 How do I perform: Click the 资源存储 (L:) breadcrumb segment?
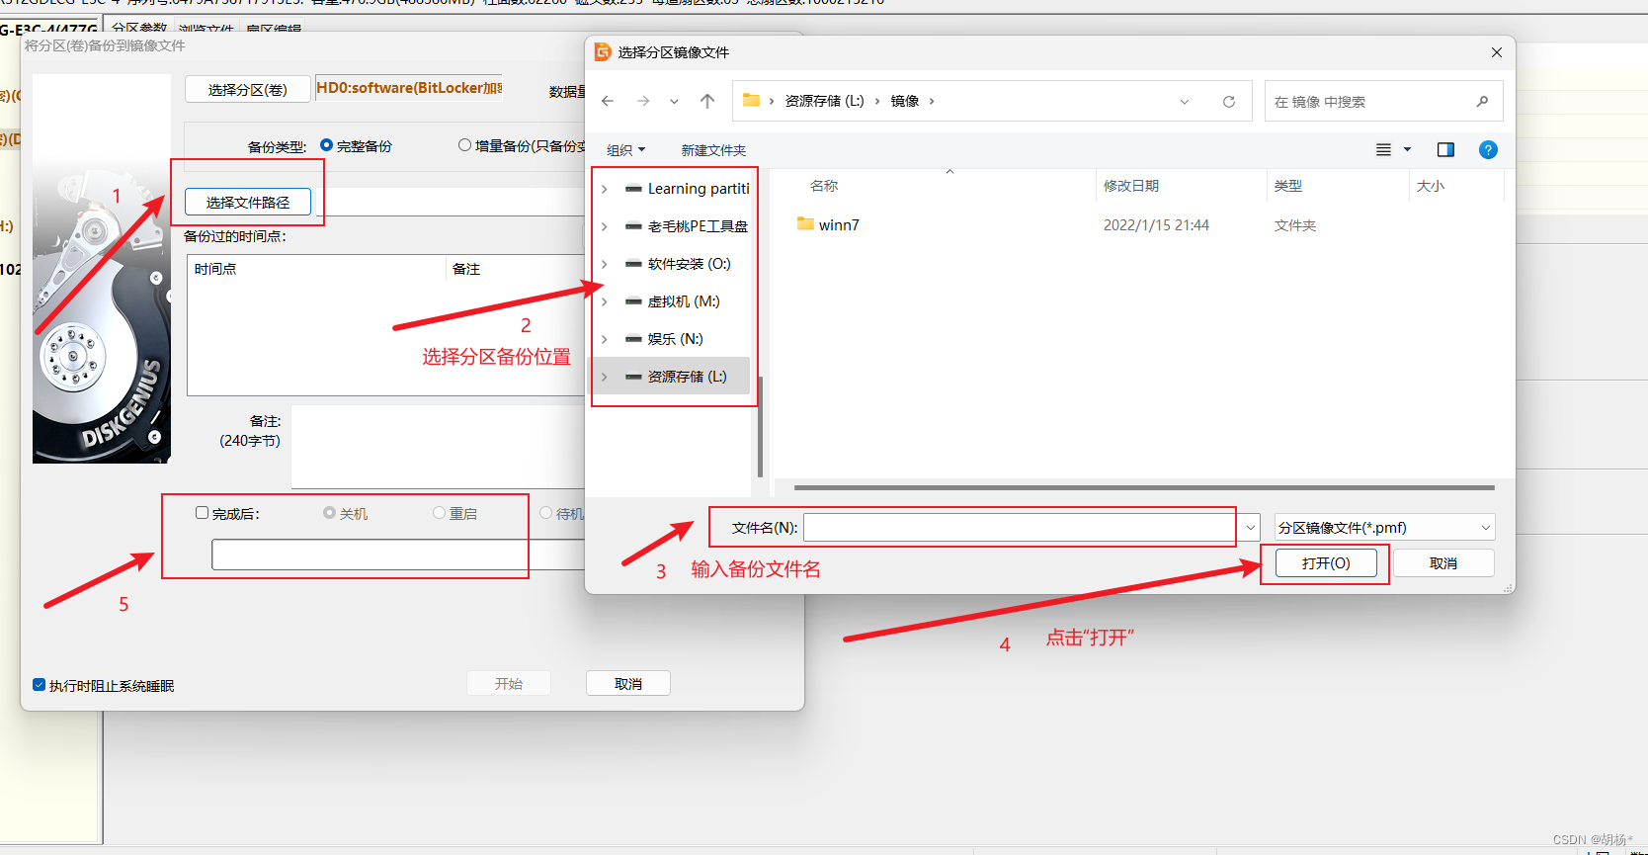tap(824, 101)
